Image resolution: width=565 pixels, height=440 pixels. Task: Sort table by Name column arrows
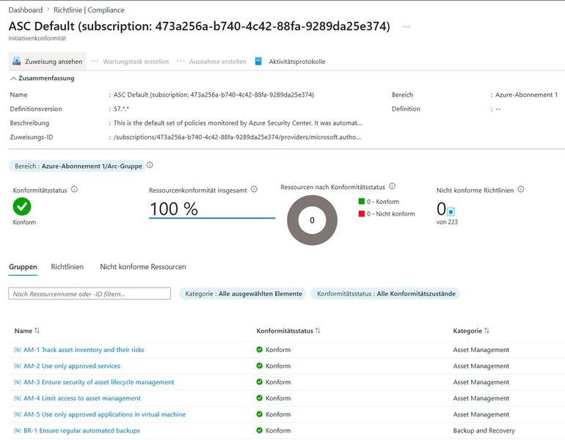(37, 331)
